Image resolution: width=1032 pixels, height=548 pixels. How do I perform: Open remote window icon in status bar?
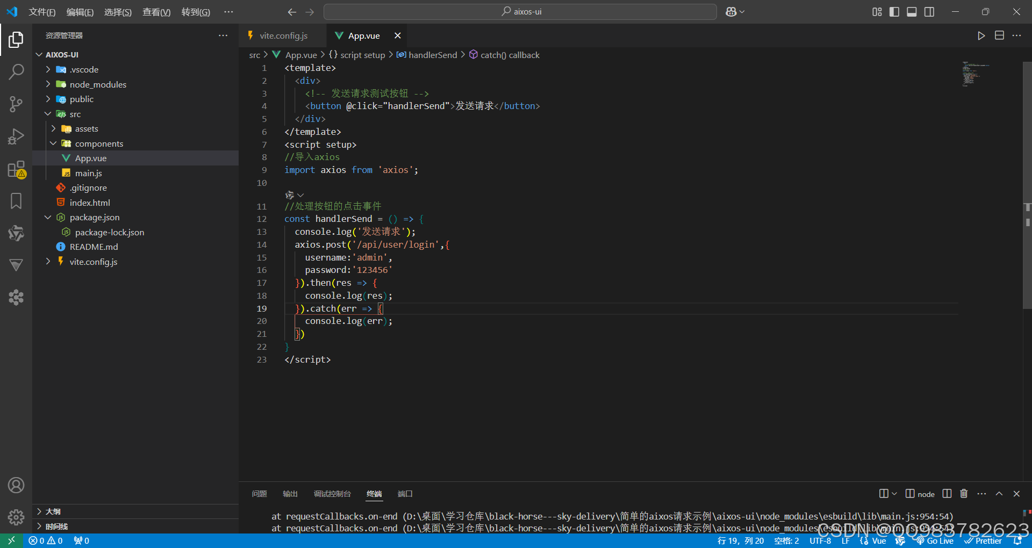point(11,540)
